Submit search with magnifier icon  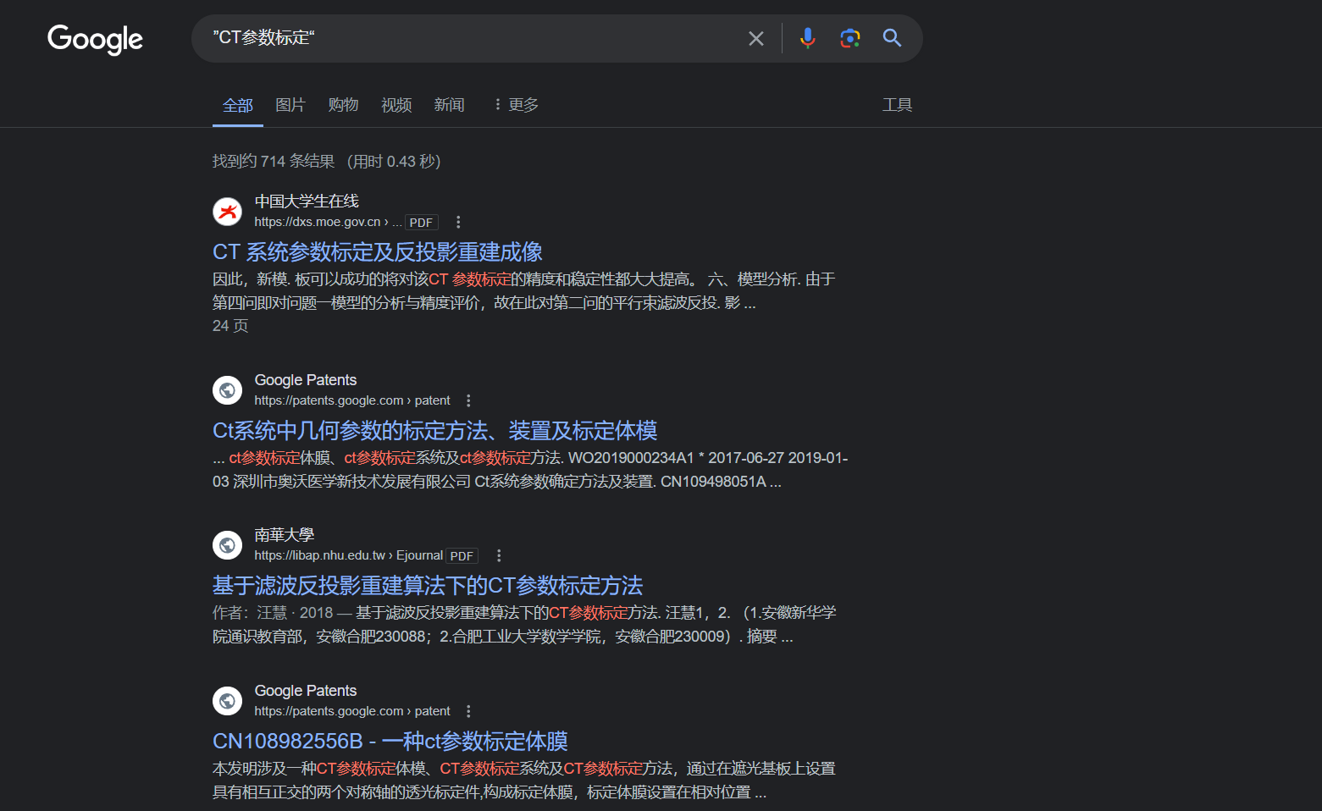(892, 38)
